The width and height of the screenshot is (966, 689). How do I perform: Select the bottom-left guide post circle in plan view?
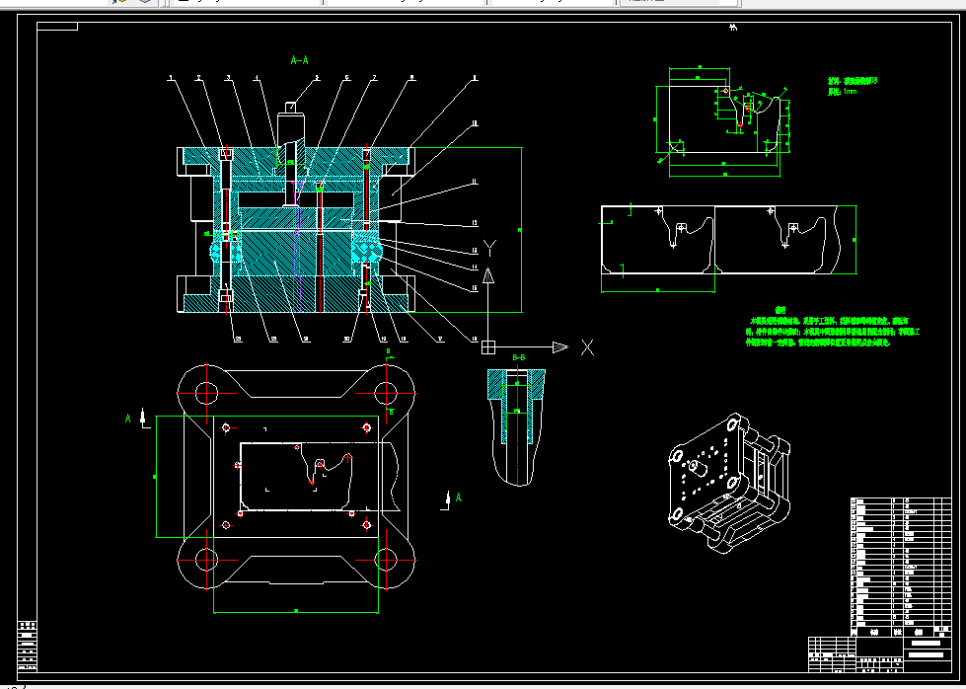click(x=206, y=560)
